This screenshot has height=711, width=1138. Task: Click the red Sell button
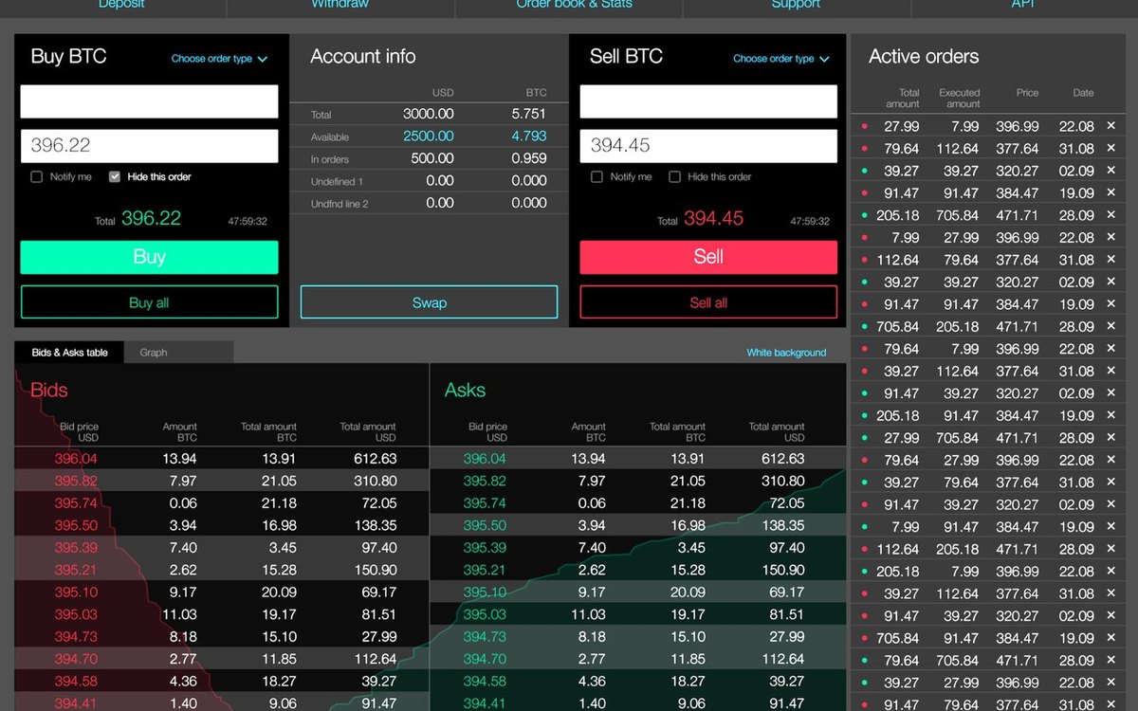[708, 257]
